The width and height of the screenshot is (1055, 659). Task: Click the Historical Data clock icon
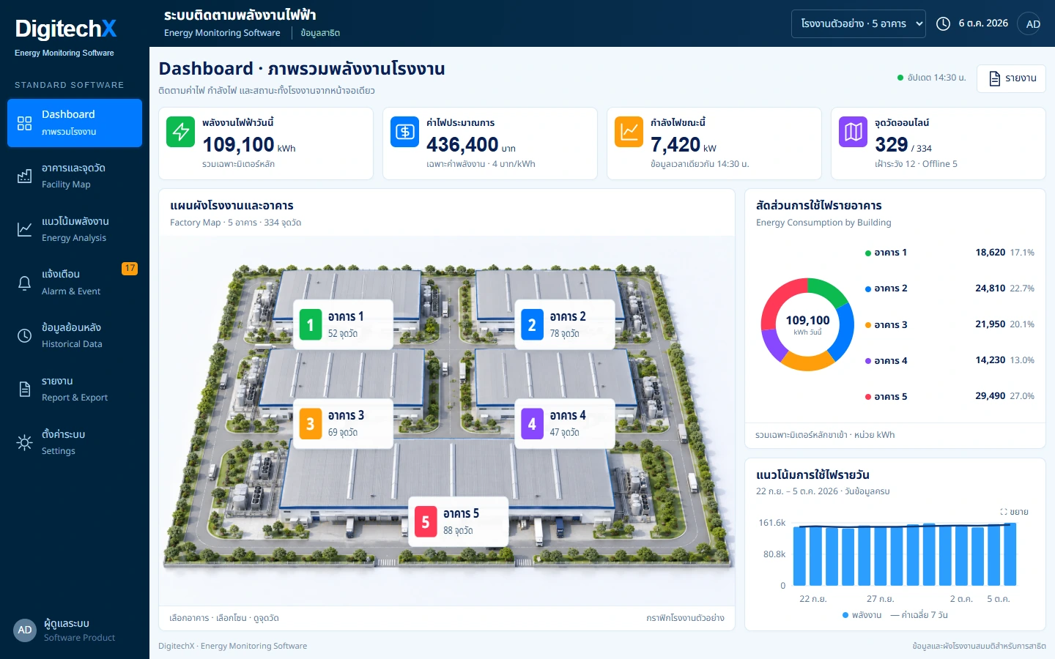pyautogui.click(x=24, y=335)
